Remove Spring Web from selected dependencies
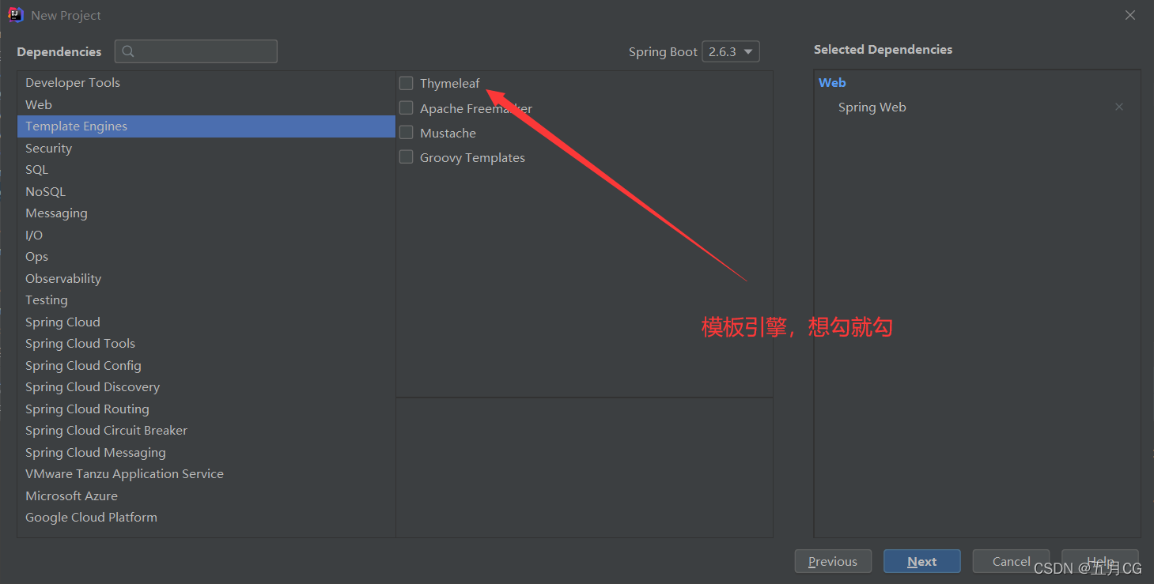 [x=1118, y=107]
